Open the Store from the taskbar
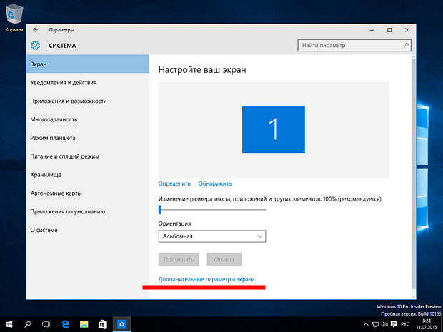The image size is (443, 332). (102, 325)
